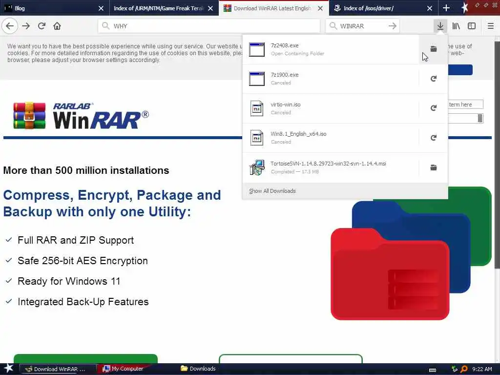
Task: Switch to Index of /isos/driver/ tab
Action: pos(383,8)
